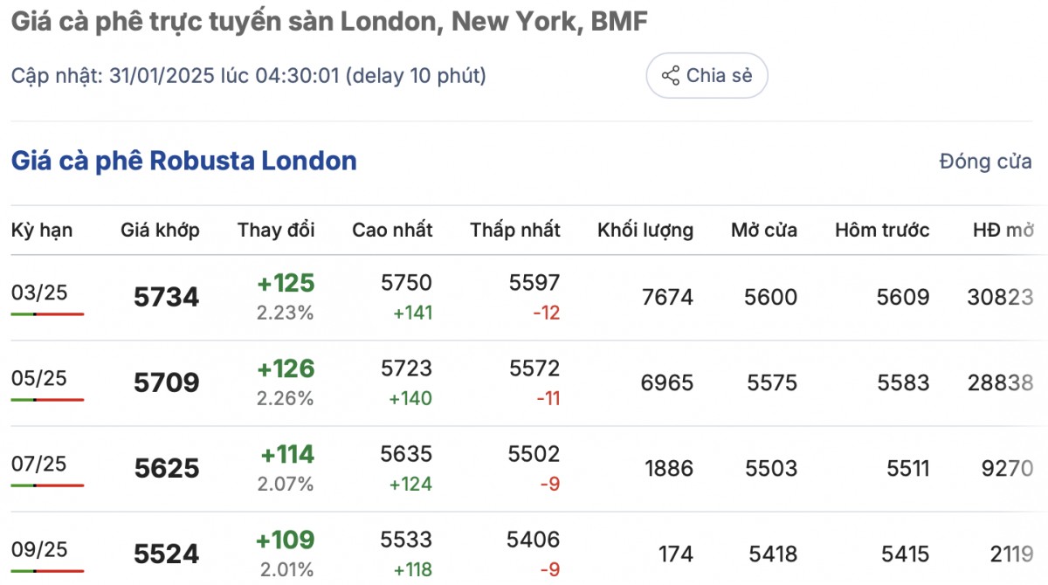Select the 03/25 contract term
This screenshot has width=1048, height=585.
[x=39, y=292]
